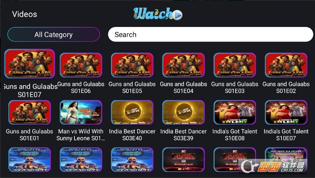Click the Search input field

(211, 34)
